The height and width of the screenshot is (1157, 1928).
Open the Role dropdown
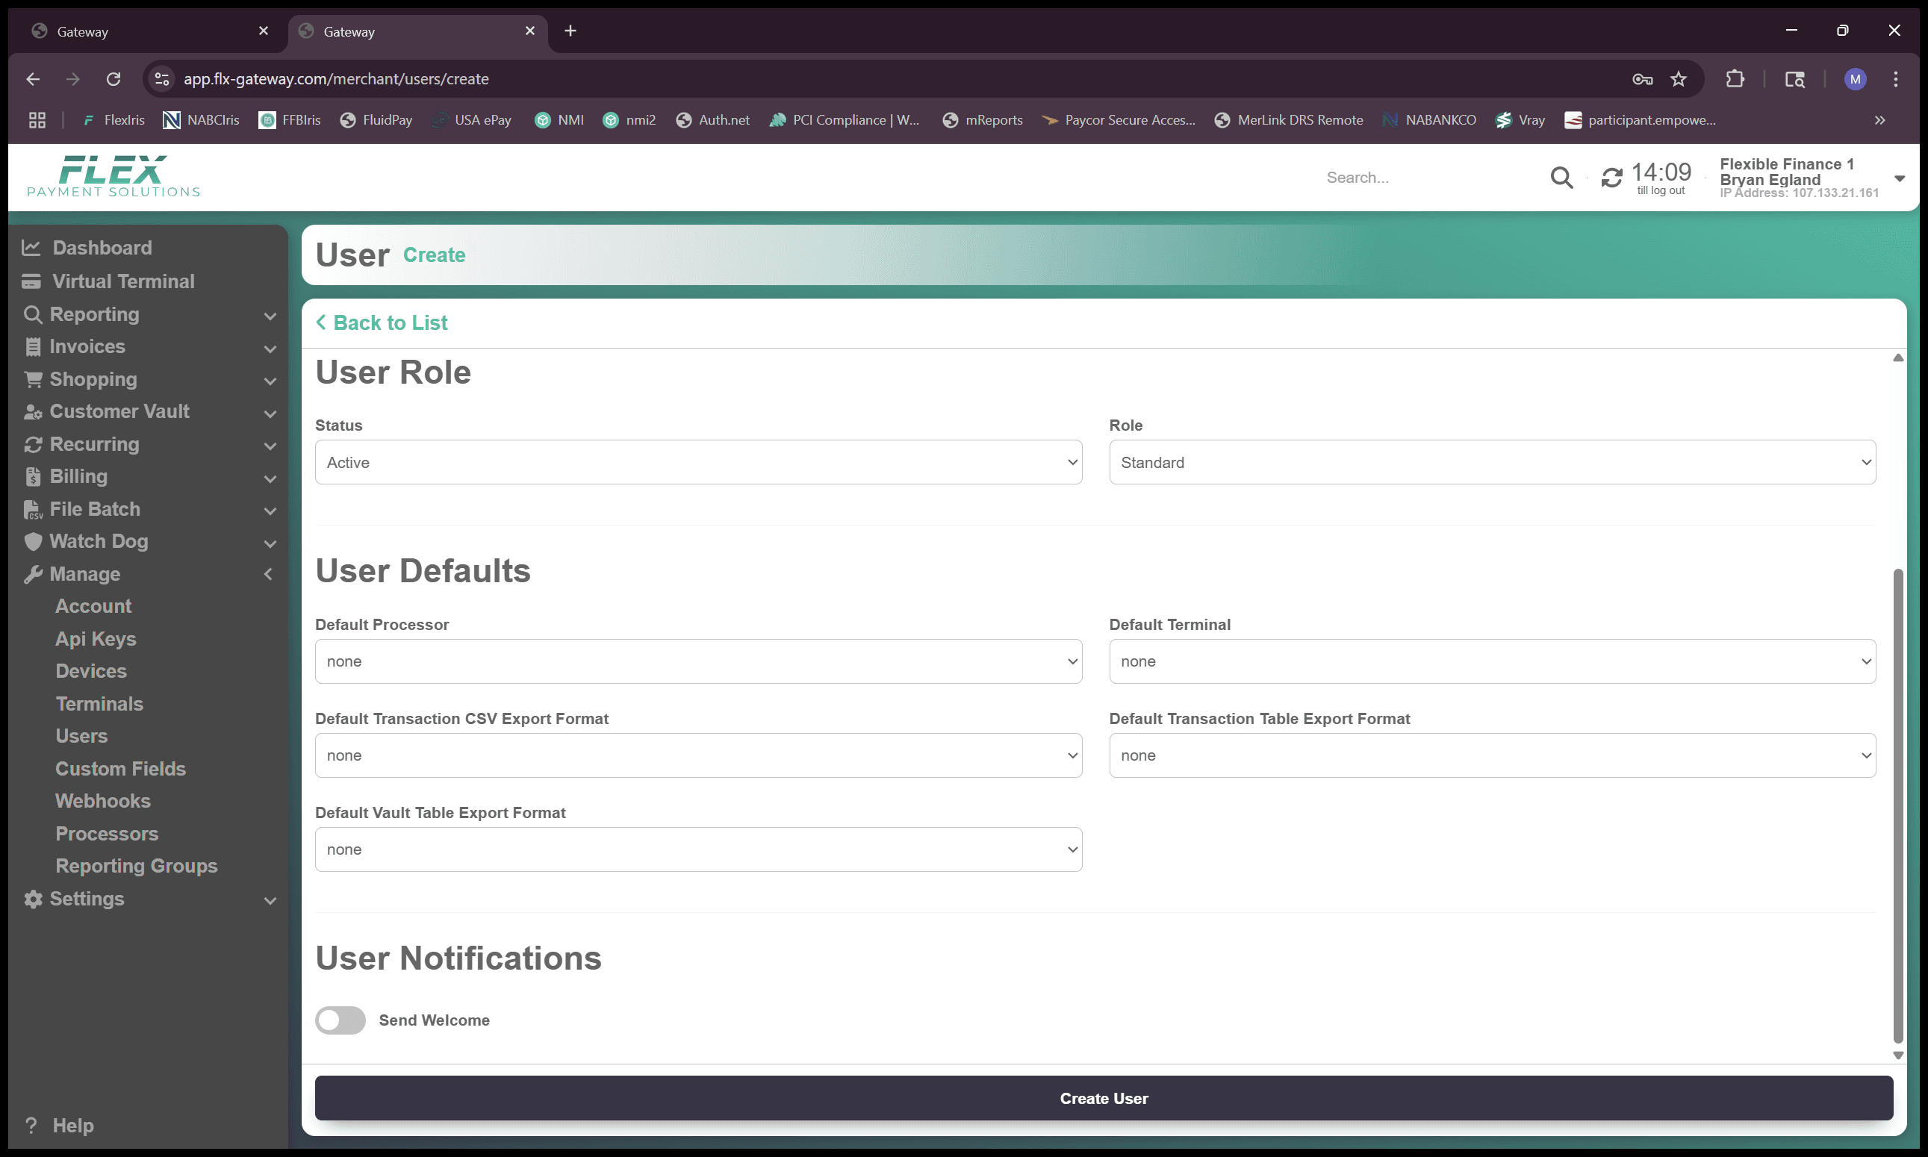[x=1492, y=462]
